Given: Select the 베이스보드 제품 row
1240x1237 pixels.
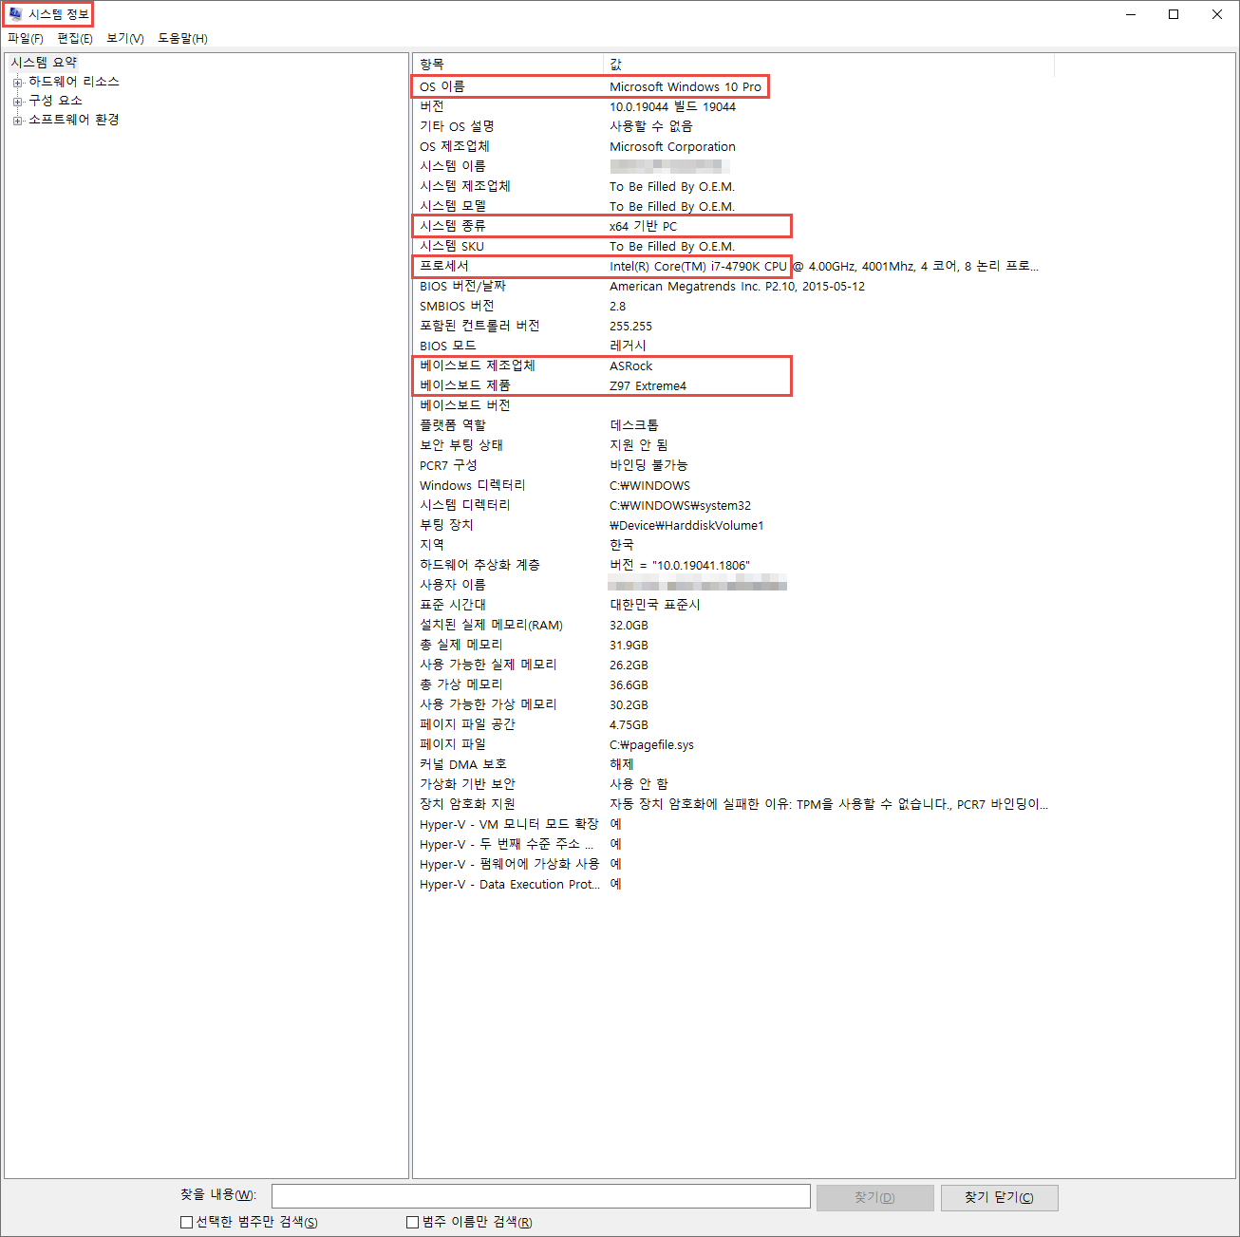Looking at the screenshot, I should click(734, 385).
